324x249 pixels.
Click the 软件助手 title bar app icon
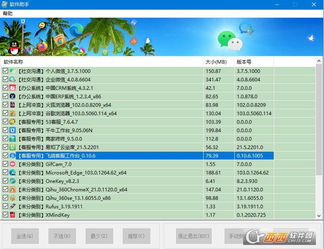[4, 4]
